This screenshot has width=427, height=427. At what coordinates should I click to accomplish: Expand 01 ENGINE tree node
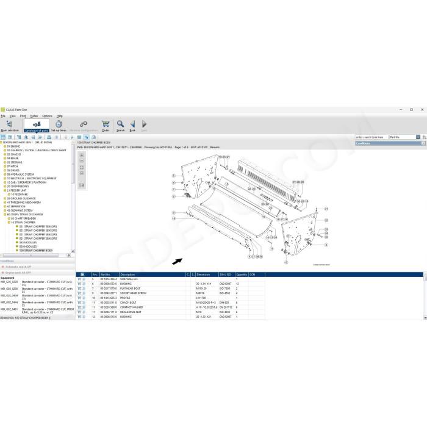(x=5, y=146)
